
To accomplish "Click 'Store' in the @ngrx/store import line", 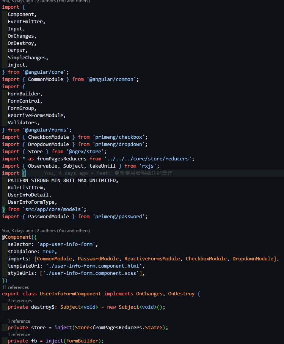I will pos(35,152).
